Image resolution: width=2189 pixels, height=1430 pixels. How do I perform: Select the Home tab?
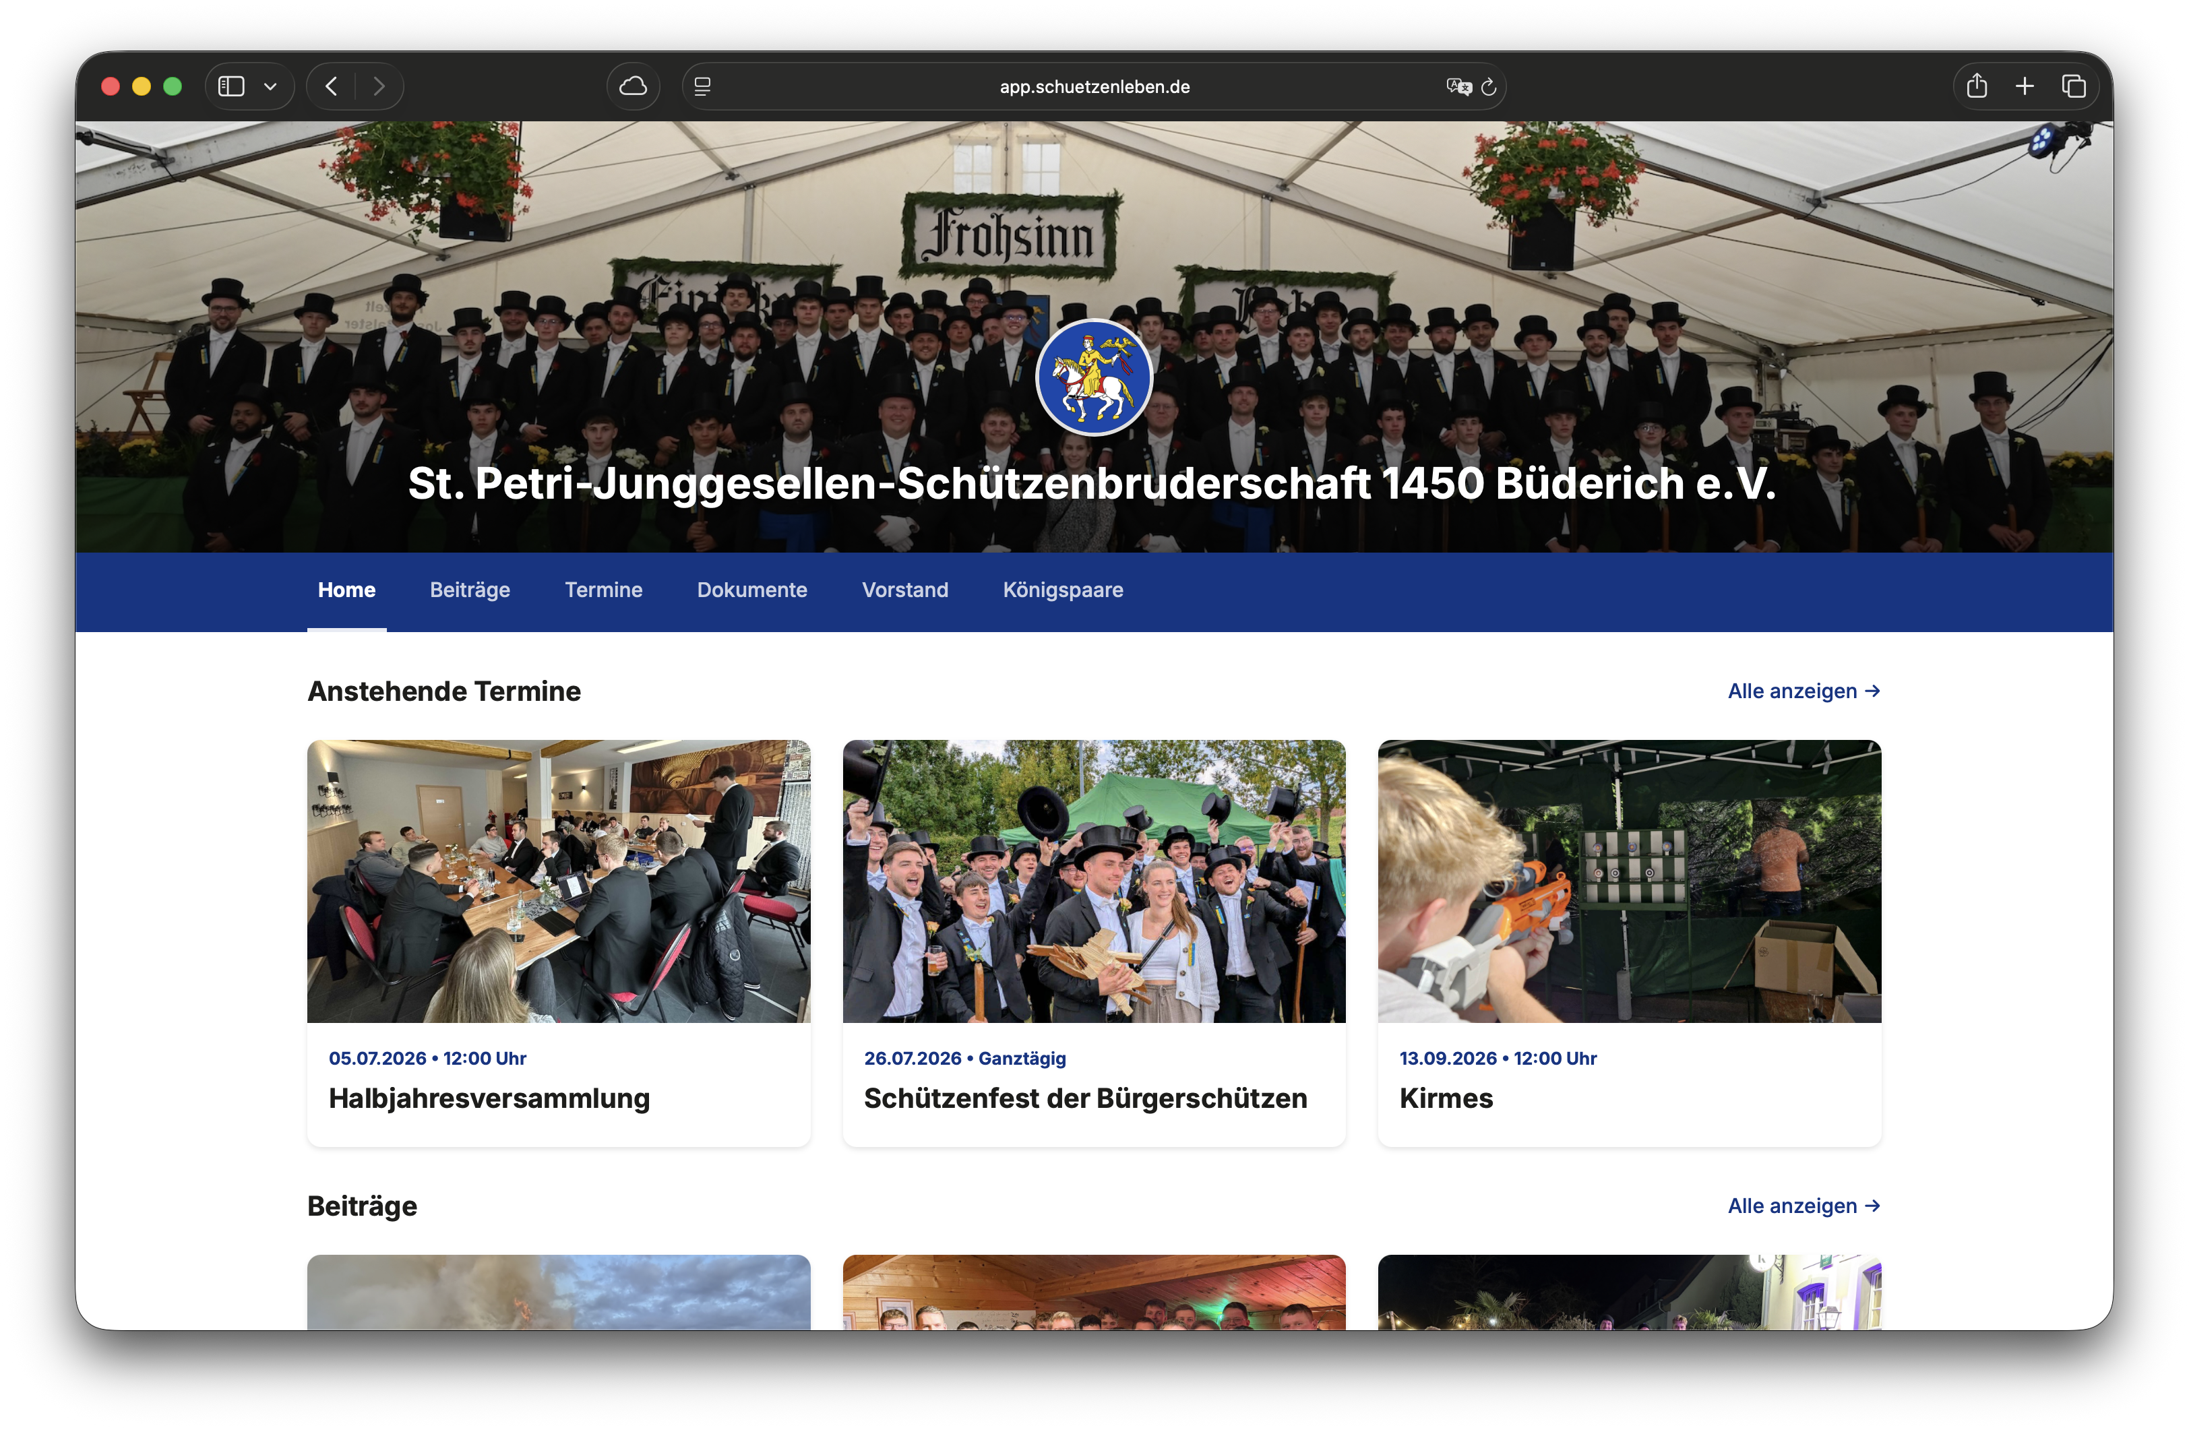coord(346,590)
